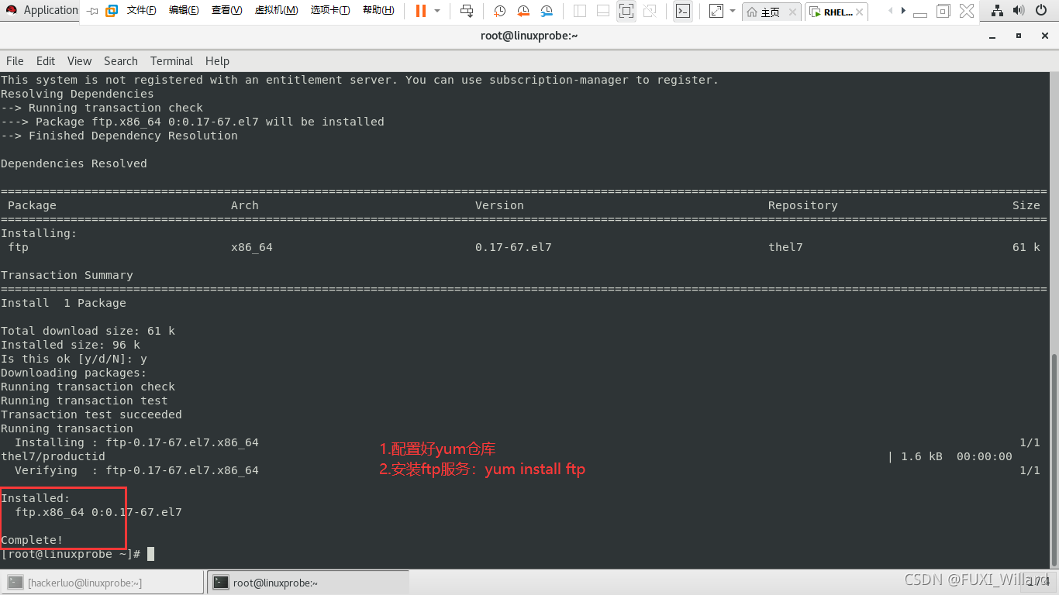Click the Unity mode icon
This screenshot has height=595, width=1059.
(x=650, y=11)
